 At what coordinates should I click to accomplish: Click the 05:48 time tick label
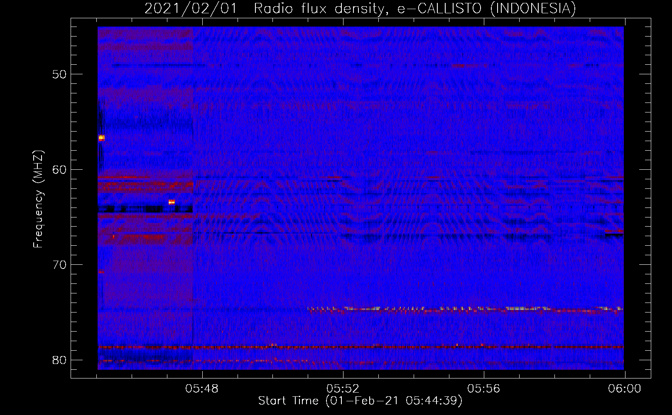pyautogui.click(x=202, y=389)
